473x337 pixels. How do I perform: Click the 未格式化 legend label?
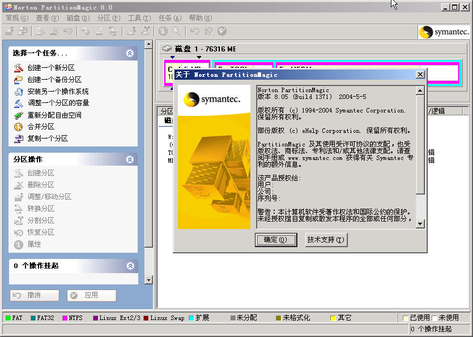click(x=296, y=318)
